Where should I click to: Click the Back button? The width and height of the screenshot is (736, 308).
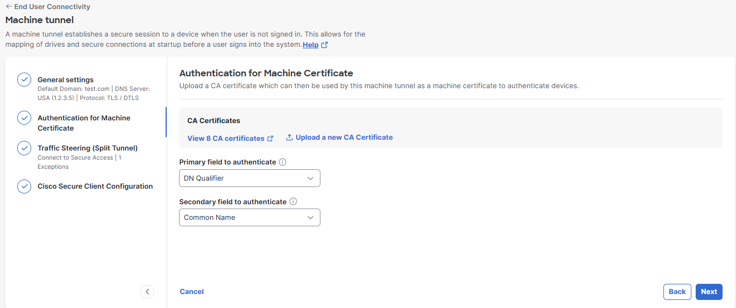(677, 291)
